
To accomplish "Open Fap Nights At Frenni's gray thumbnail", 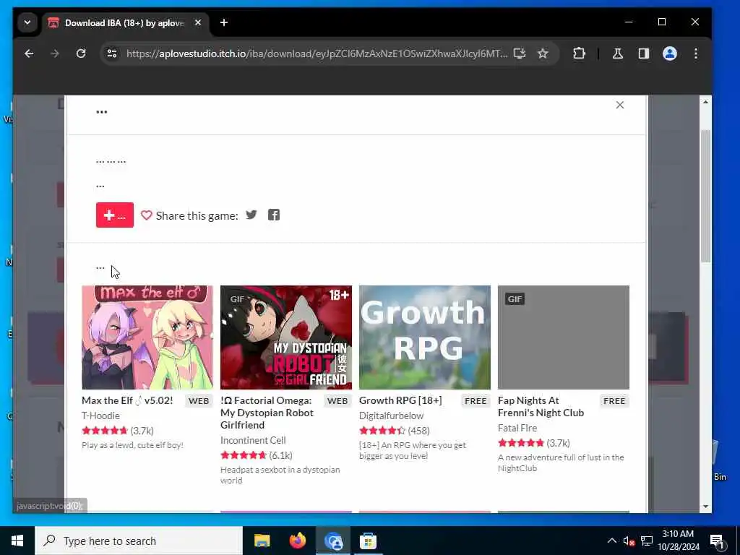I will click(x=564, y=337).
